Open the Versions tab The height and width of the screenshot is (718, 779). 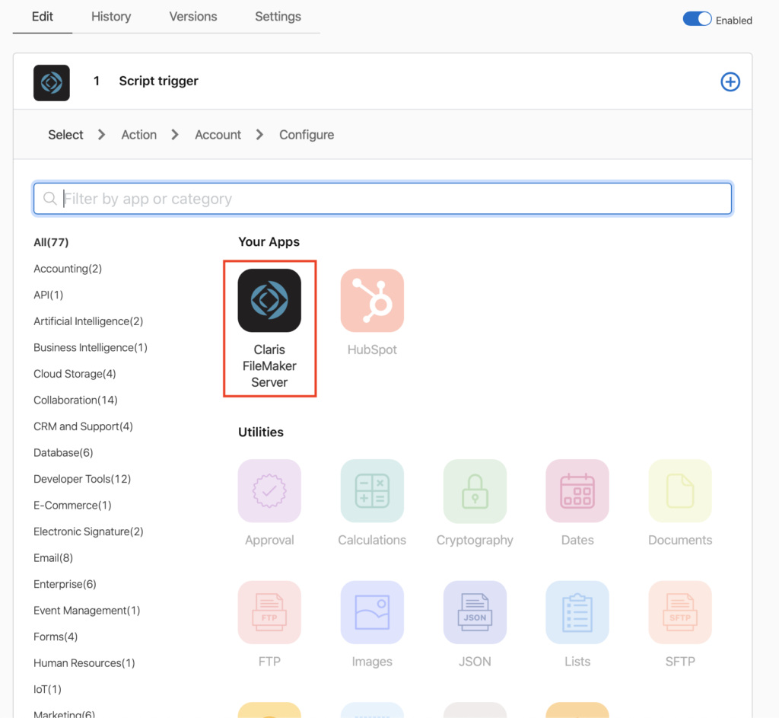[193, 17]
